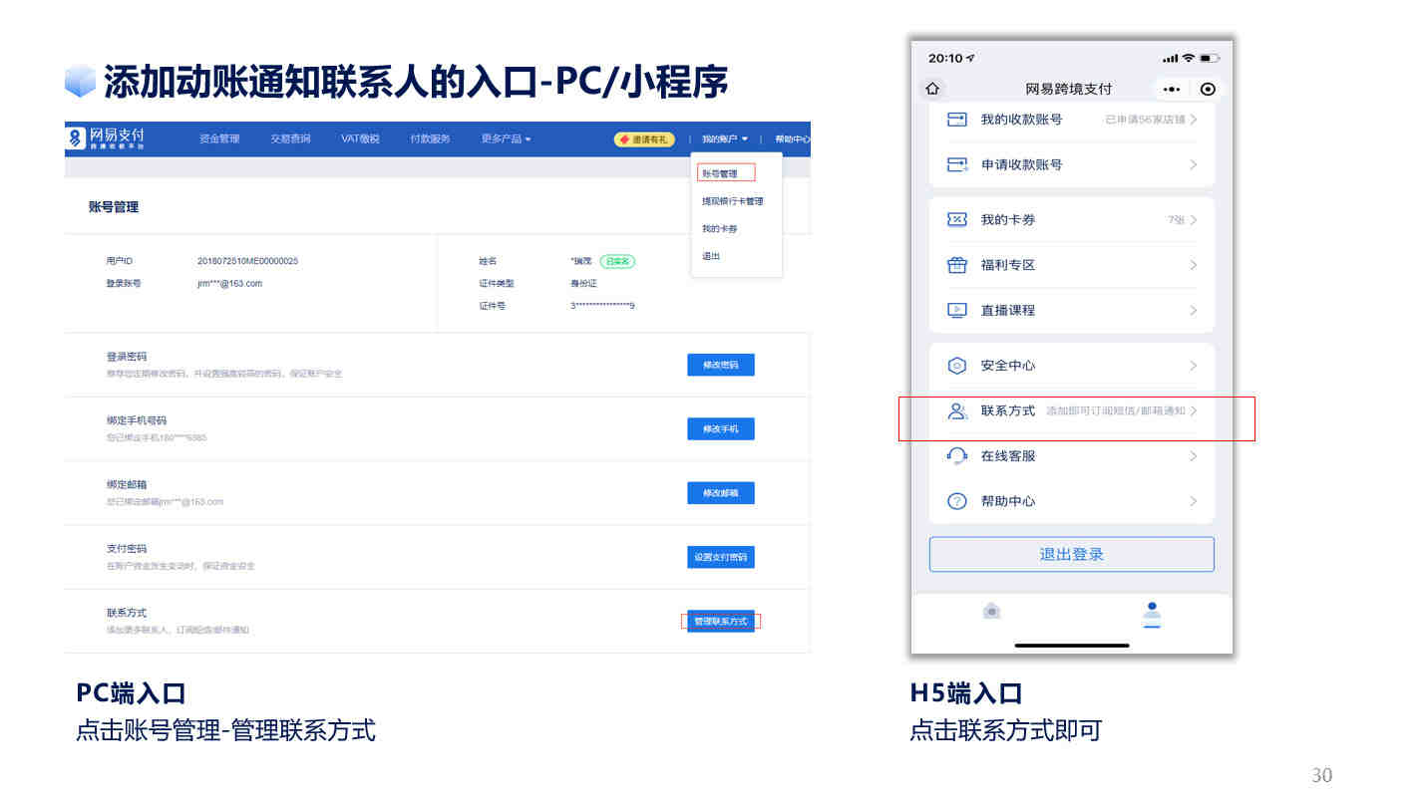Image resolution: width=1425 pixels, height=804 pixels.
Task: Click the 邀请有礼 yellow badge
Action: (x=644, y=138)
